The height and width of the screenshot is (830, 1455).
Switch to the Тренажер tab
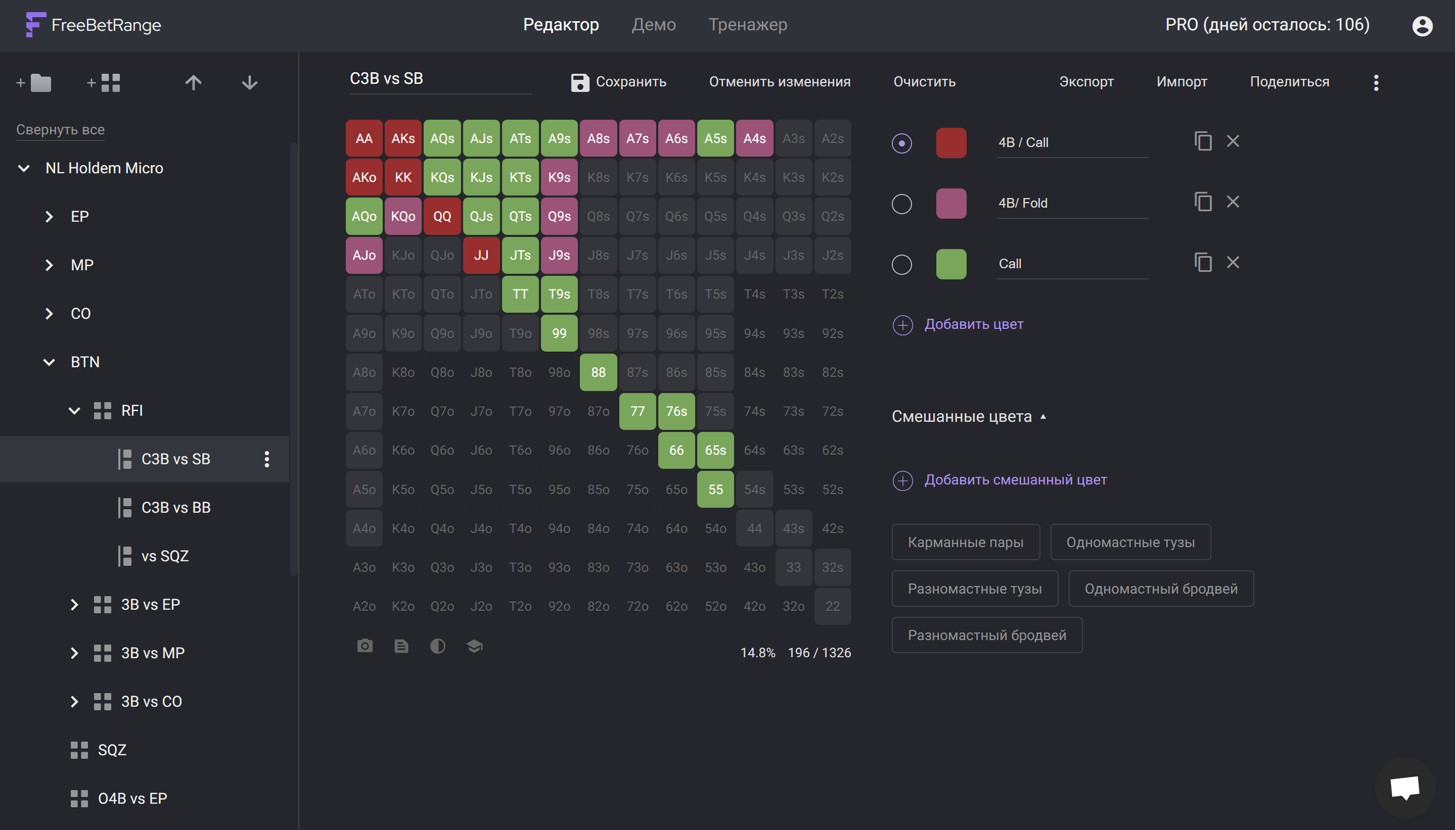(x=747, y=25)
